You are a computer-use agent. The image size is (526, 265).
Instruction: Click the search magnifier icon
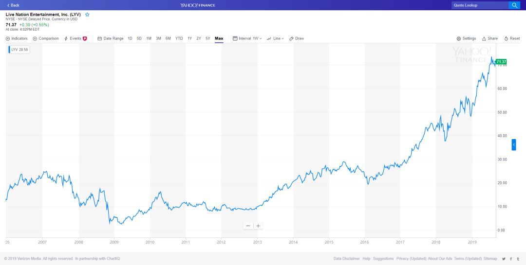pyautogui.click(x=514, y=5)
